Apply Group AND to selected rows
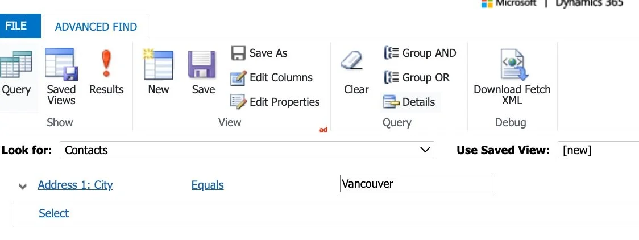The image size is (639, 240). pyautogui.click(x=420, y=53)
